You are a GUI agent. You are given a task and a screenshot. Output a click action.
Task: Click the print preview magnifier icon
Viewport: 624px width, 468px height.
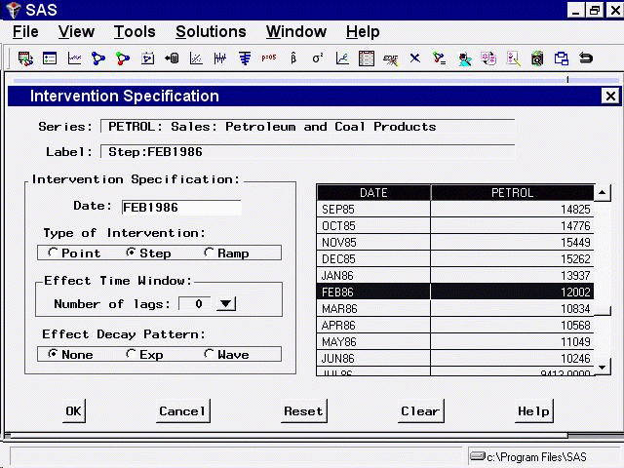(537, 58)
